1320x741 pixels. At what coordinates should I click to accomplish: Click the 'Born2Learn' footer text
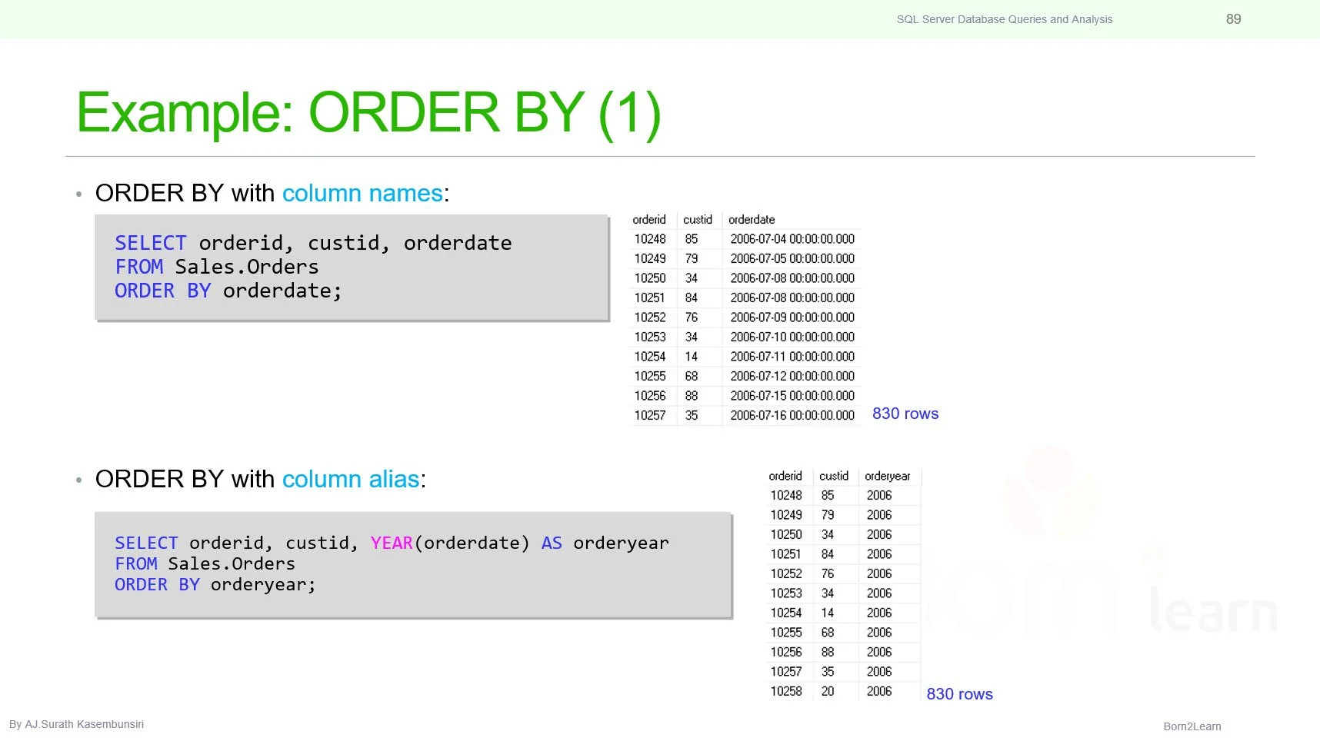coord(1192,726)
